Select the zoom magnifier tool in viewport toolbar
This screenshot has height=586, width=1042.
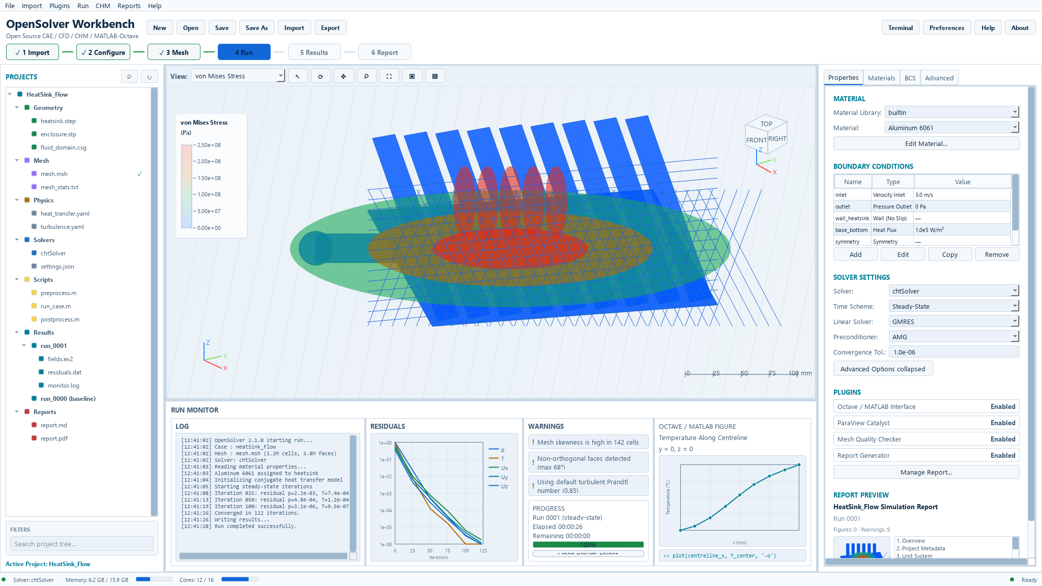tap(366, 76)
